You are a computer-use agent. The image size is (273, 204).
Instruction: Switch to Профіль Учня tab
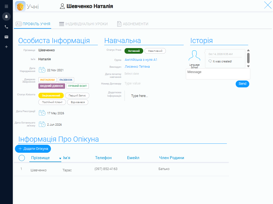coord(33,24)
